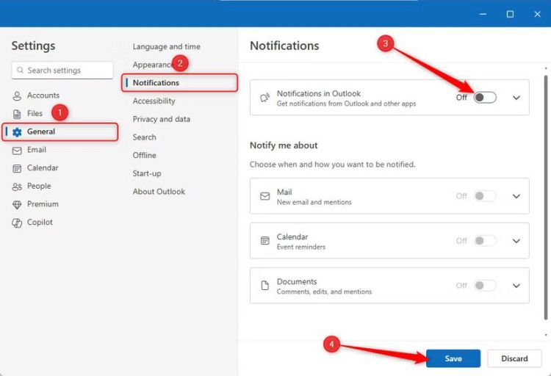Open the Copilot icon in sidebar
Image resolution: width=551 pixels, height=376 pixels.
[x=17, y=223]
